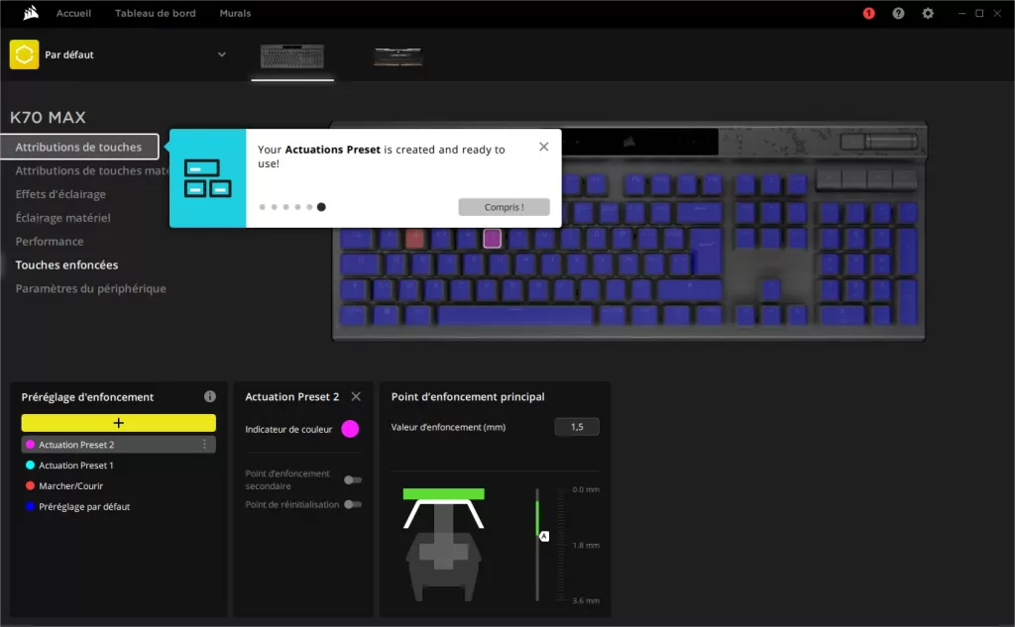Enable Point d'enfoncement secondaire toggle

pyautogui.click(x=353, y=480)
